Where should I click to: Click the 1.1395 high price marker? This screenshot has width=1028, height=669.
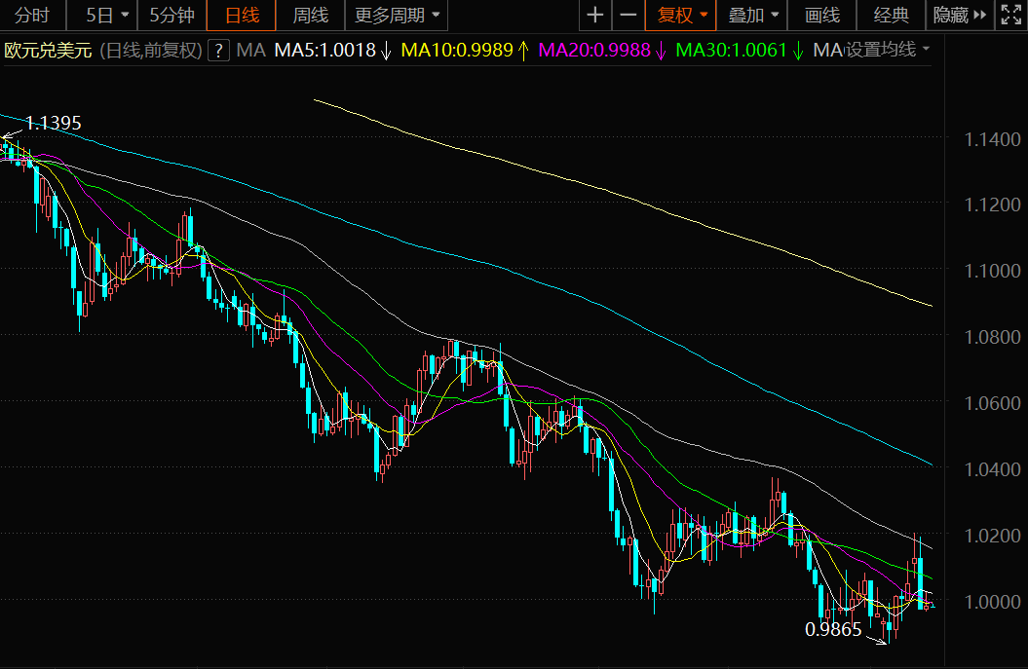coord(53,123)
